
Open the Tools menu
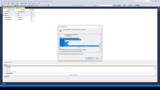[29, 3]
